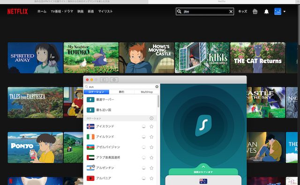Favorite アラブ首長国連邦 with star
The width and height of the screenshot is (300, 185).
[x=151, y=157]
